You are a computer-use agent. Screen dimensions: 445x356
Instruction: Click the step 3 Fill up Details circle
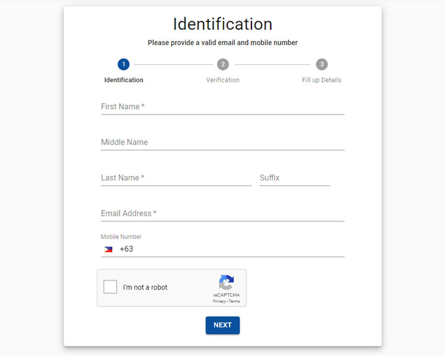point(322,65)
